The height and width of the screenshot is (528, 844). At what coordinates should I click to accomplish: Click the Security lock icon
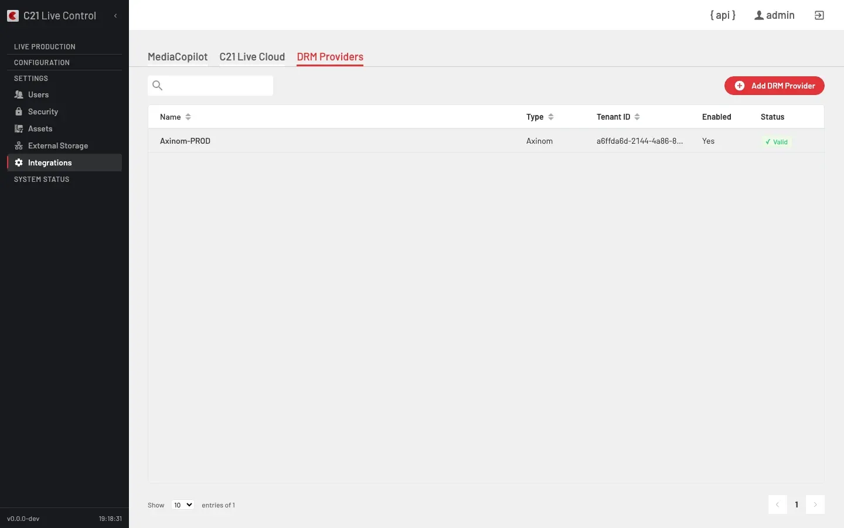[19, 111]
